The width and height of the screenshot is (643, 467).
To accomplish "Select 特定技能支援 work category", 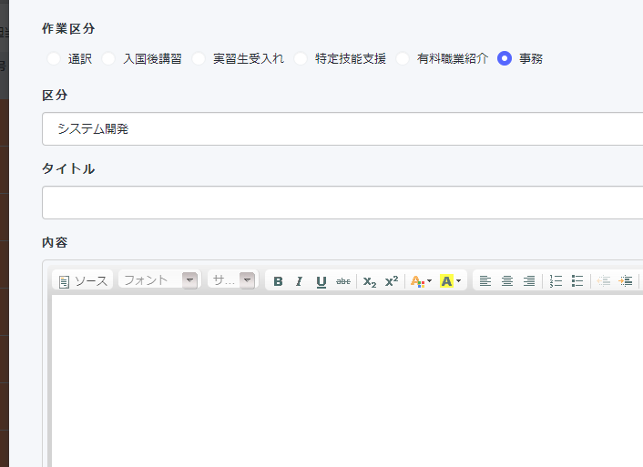I will click(301, 58).
